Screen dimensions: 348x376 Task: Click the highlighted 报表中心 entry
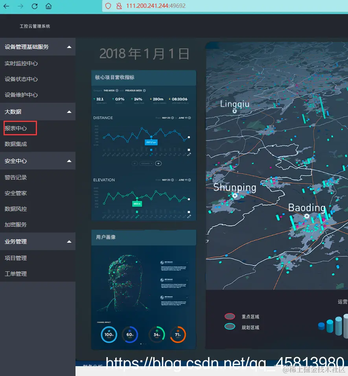click(18, 128)
